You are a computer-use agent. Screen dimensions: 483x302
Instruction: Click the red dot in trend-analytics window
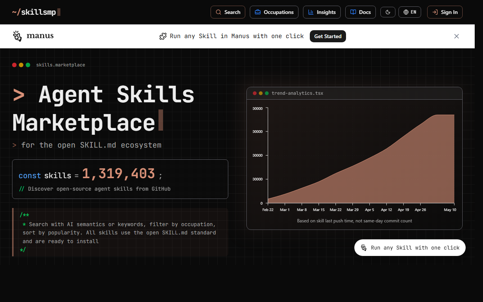click(x=255, y=93)
